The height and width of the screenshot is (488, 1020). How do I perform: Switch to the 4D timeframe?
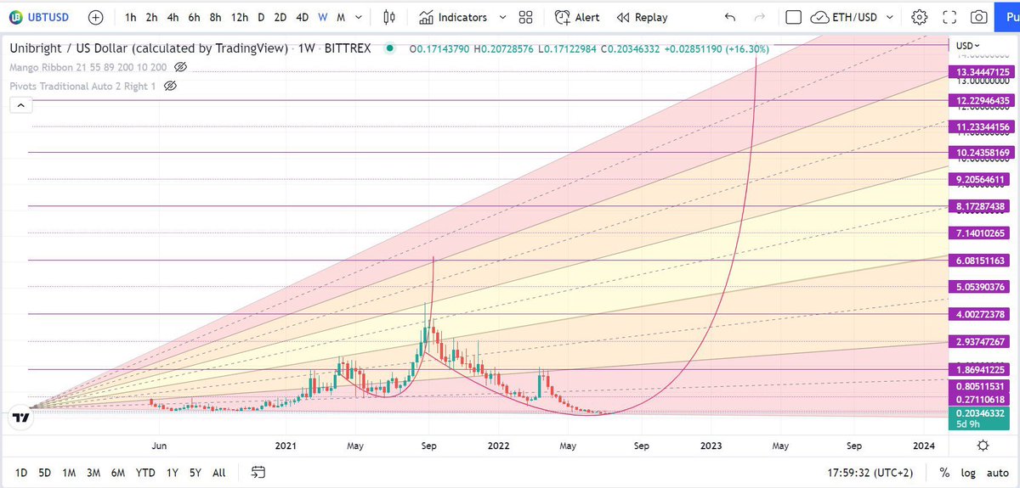(303, 17)
